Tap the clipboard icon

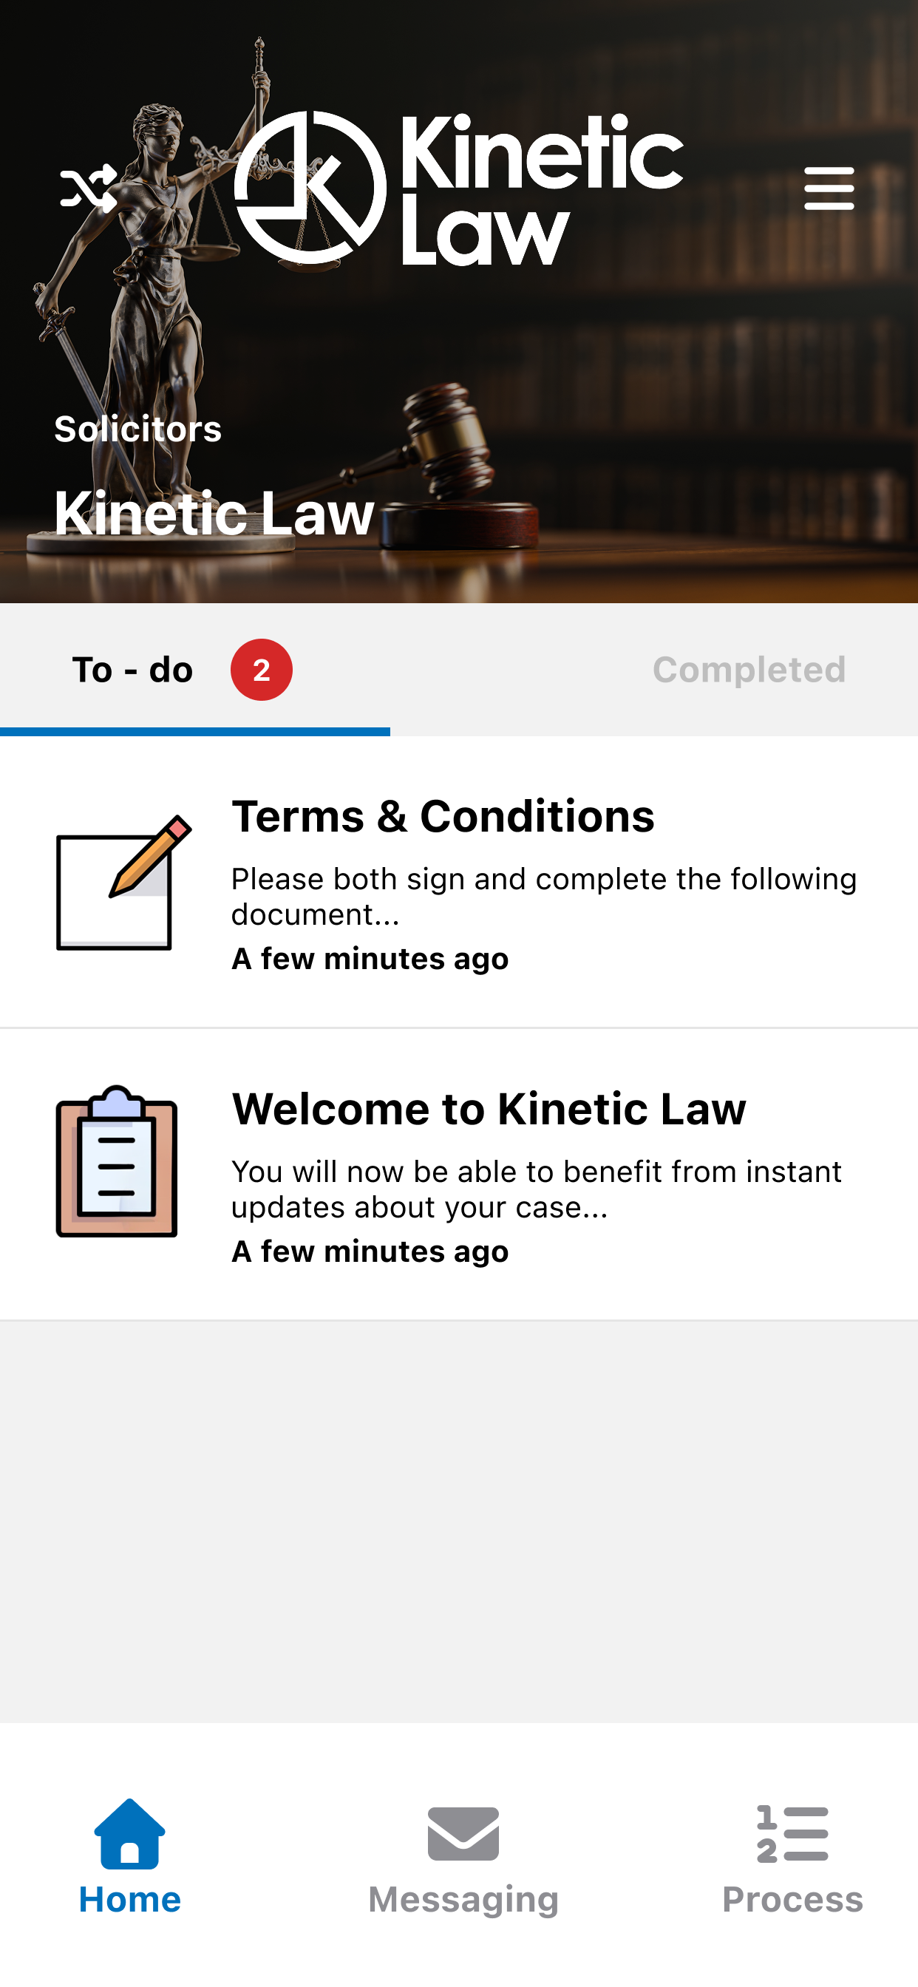click(x=117, y=1161)
